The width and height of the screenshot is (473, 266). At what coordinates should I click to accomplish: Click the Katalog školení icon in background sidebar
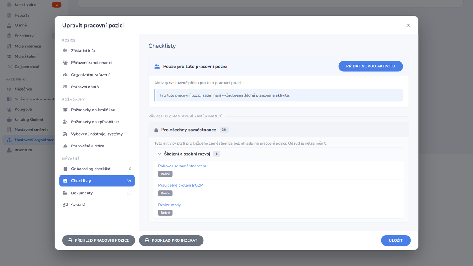[x=9, y=119]
